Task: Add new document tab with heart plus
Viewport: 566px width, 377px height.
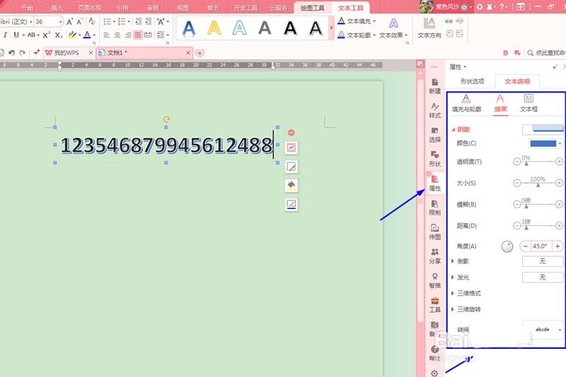Action: (x=200, y=53)
